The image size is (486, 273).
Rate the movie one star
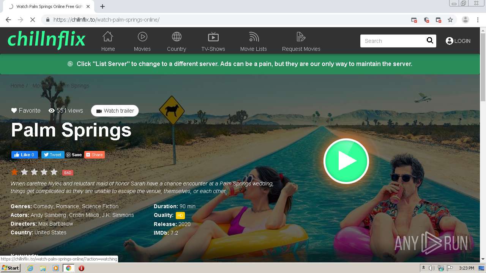[x=14, y=172]
